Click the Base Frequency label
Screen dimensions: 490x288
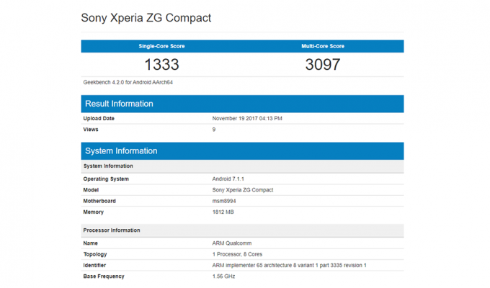(x=104, y=276)
